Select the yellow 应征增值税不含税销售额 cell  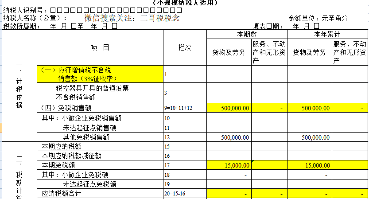click(100, 74)
